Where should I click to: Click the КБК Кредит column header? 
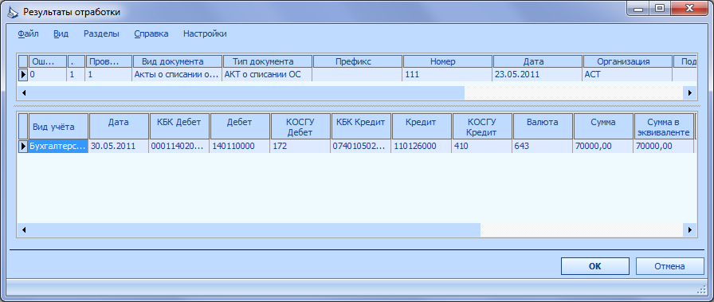(361, 126)
